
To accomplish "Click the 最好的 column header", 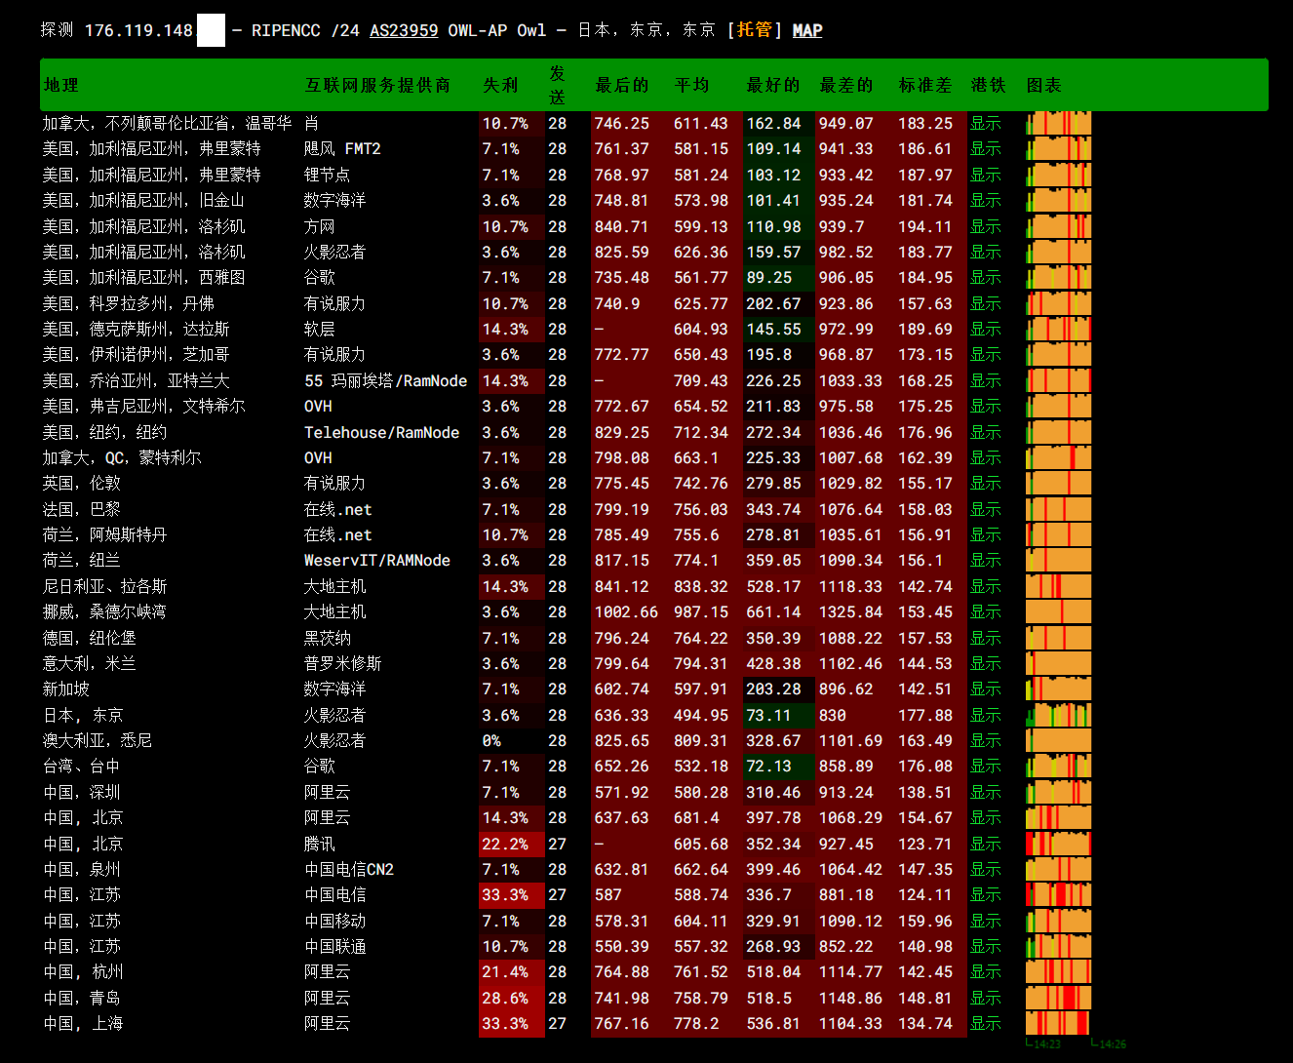I will (773, 85).
